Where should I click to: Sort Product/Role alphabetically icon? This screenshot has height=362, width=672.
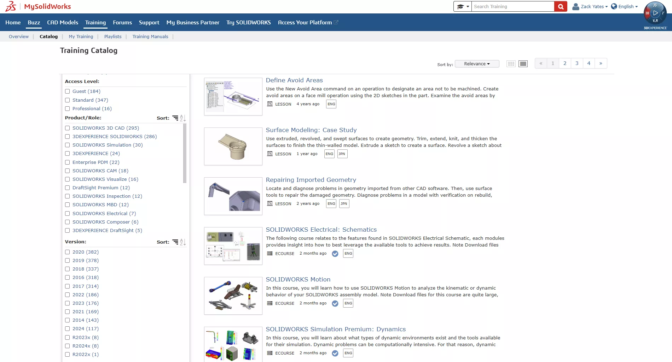tap(183, 118)
